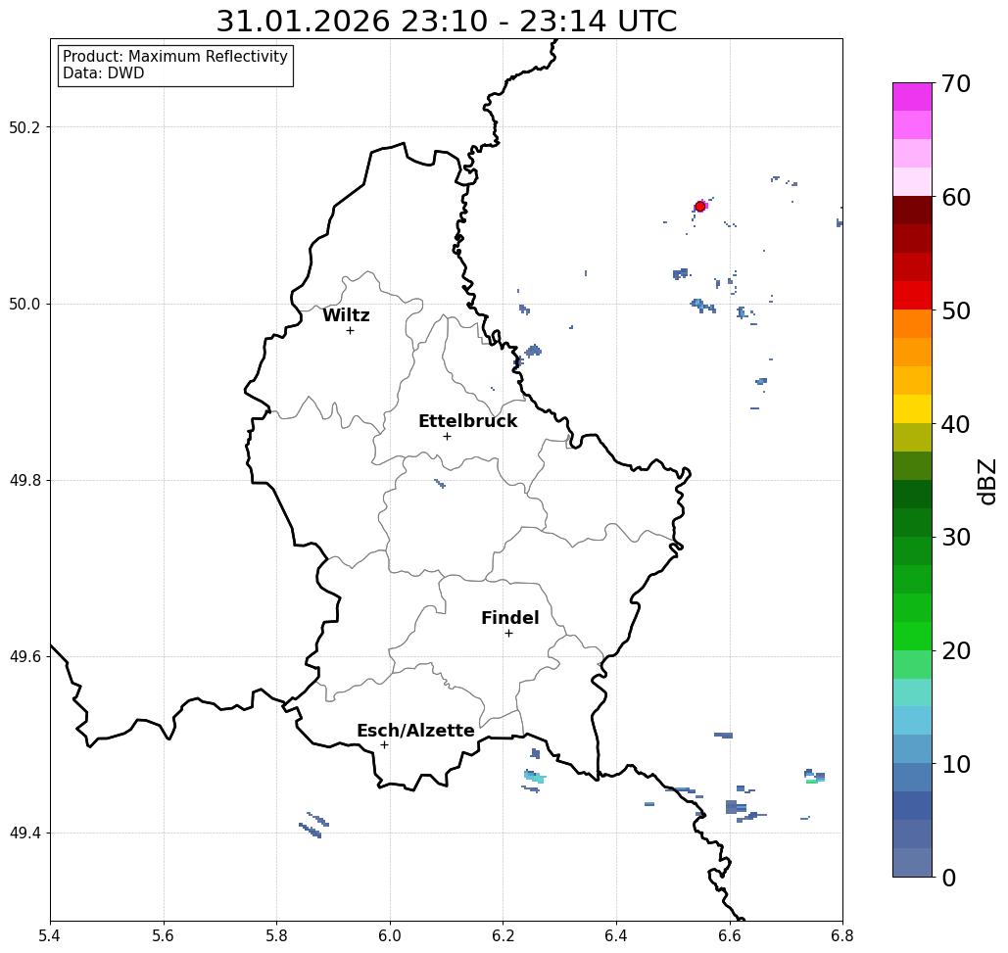Click the yellow 40 dBZ colorbar band

pyautogui.click(x=912, y=408)
